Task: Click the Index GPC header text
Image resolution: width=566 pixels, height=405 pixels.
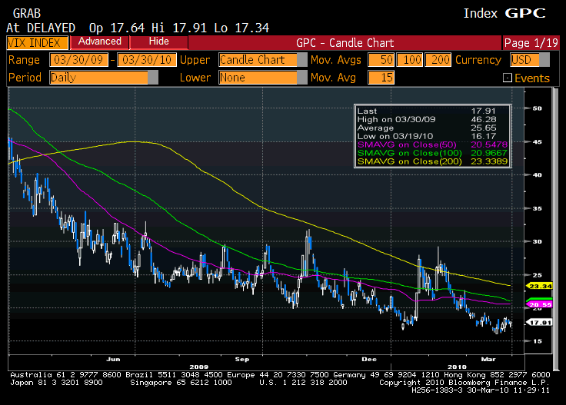Action: pyautogui.click(x=504, y=13)
